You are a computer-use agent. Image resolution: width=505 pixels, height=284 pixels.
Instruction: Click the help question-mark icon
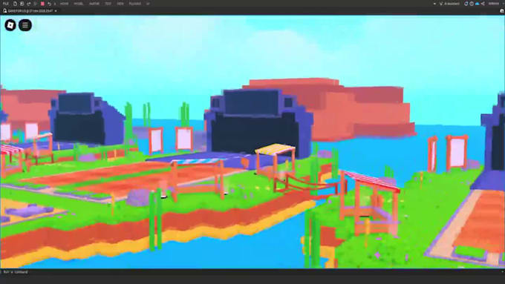472,4
